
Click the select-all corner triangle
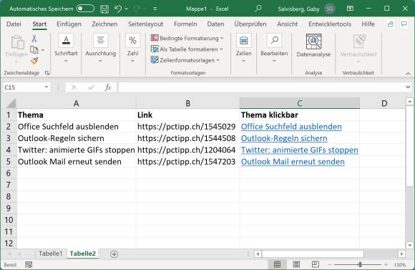click(x=11, y=103)
